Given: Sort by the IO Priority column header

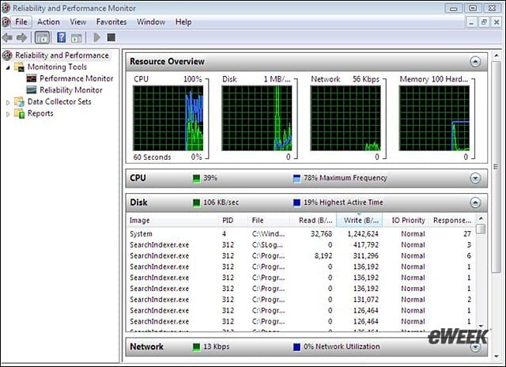Looking at the screenshot, I should [x=407, y=221].
